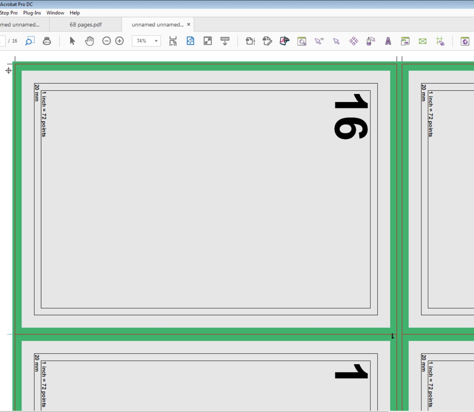Click the stacked pages with slider icon

tap(250, 41)
